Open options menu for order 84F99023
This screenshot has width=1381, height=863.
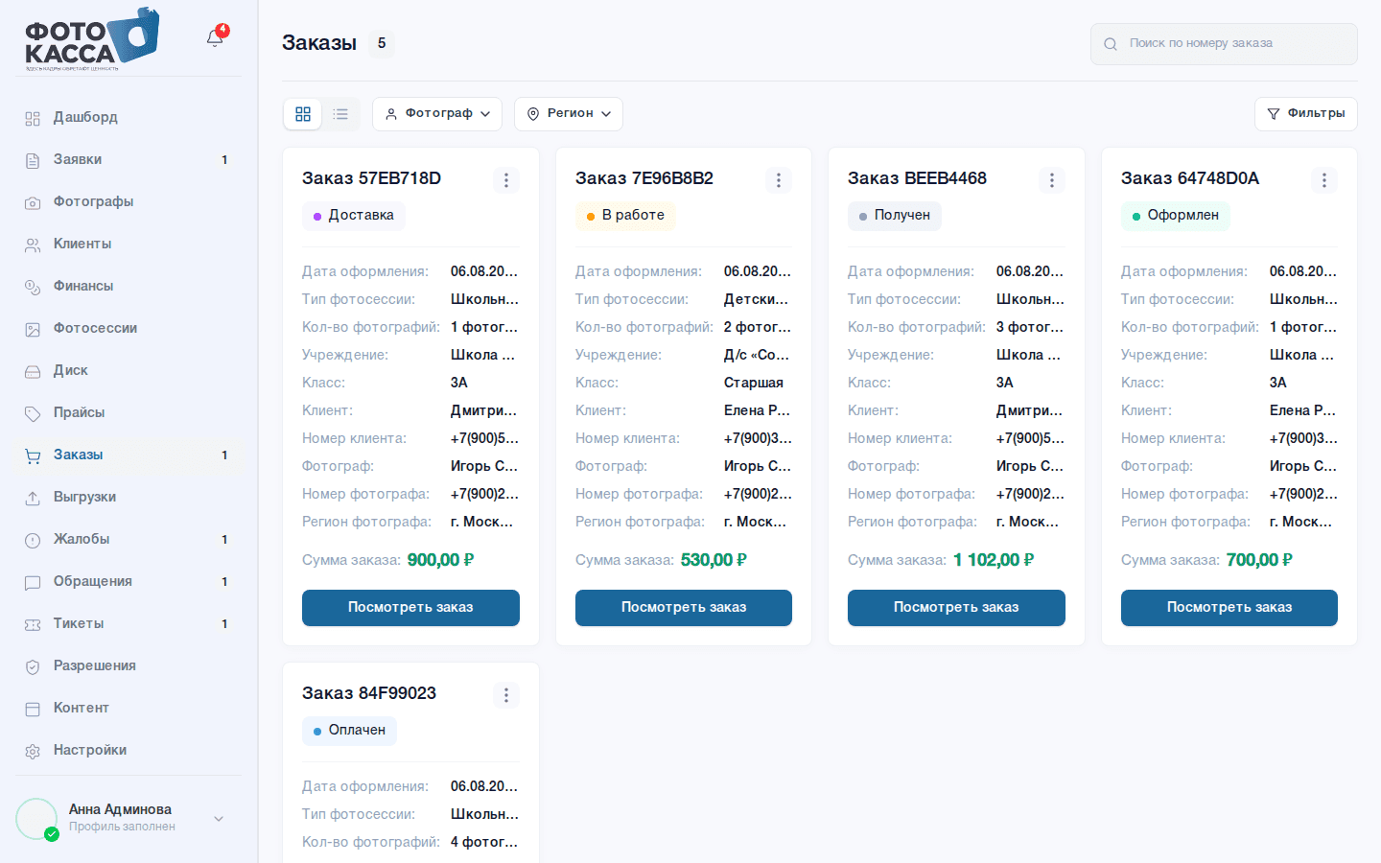click(x=506, y=695)
